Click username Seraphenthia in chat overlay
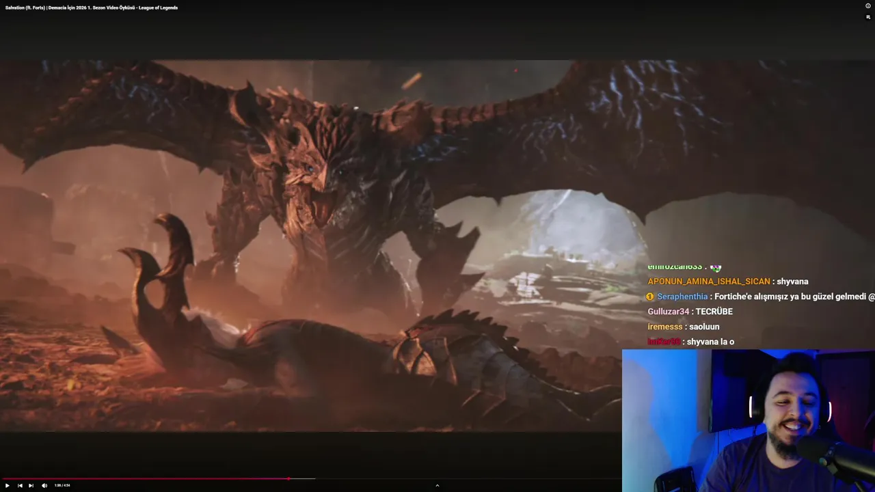This screenshot has height=492, width=875. coord(682,297)
